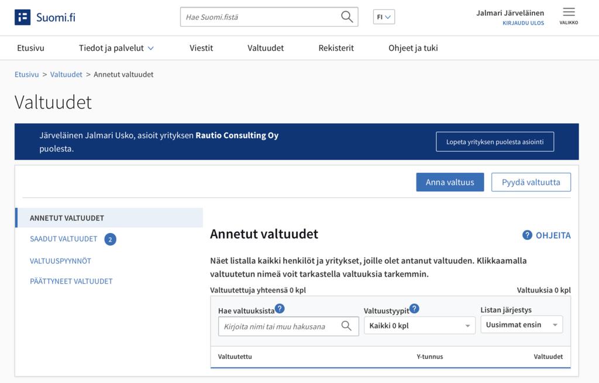Open Rekisterit in the navigation bar

336,48
